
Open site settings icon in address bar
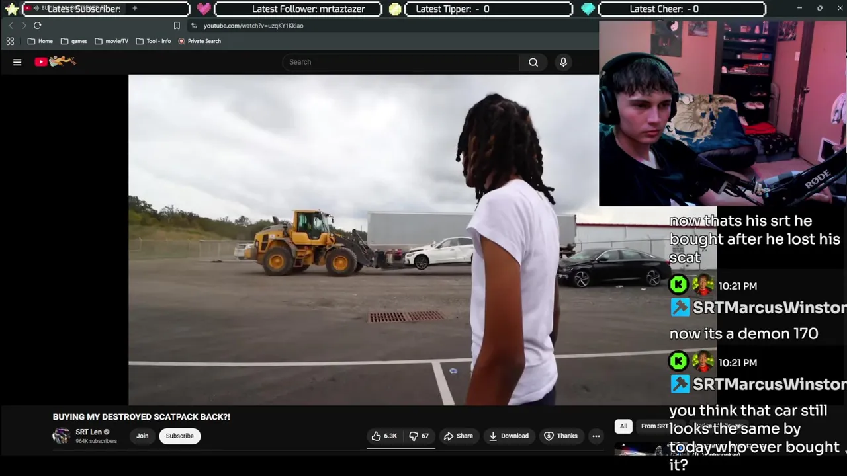pyautogui.click(x=194, y=26)
